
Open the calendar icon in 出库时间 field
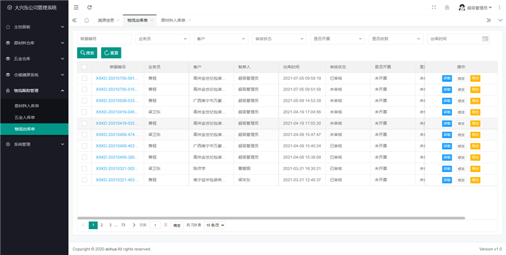[485, 39]
